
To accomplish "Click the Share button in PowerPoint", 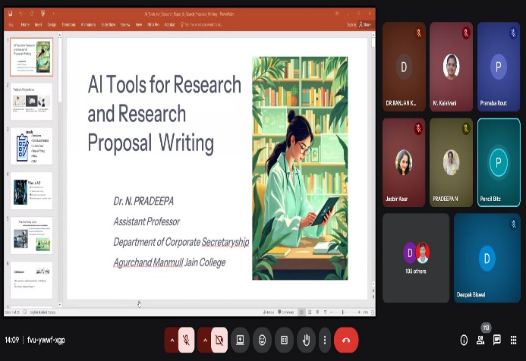I will coord(365,24).
